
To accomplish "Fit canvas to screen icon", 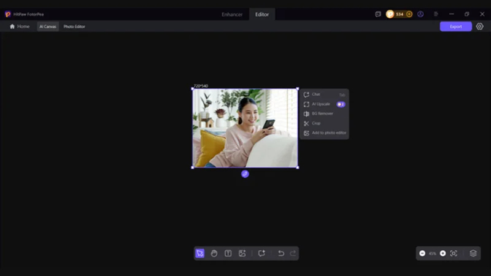I will pos(454,253).
